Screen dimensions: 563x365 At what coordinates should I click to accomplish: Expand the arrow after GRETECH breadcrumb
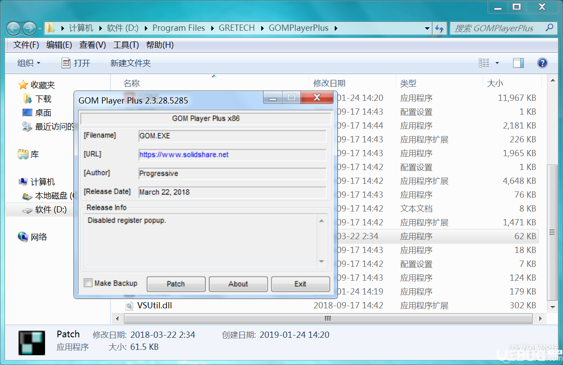[x=262, y=28]
